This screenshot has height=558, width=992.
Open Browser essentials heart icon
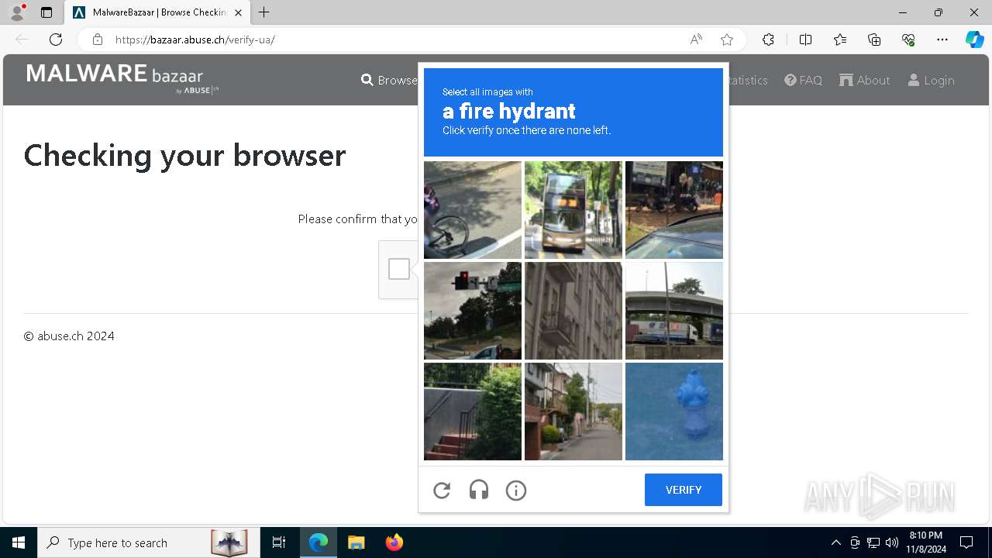pyautogui.click(x=908, y=40)
